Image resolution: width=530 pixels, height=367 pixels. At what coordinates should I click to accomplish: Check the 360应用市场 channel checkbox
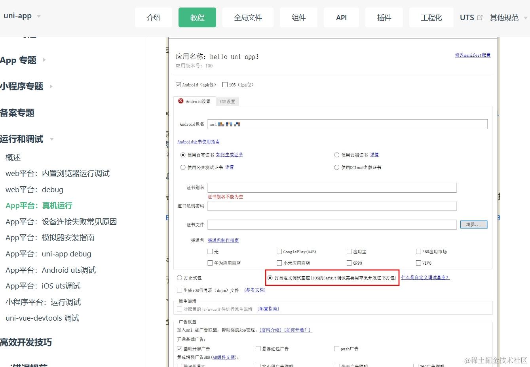point(418,251)
